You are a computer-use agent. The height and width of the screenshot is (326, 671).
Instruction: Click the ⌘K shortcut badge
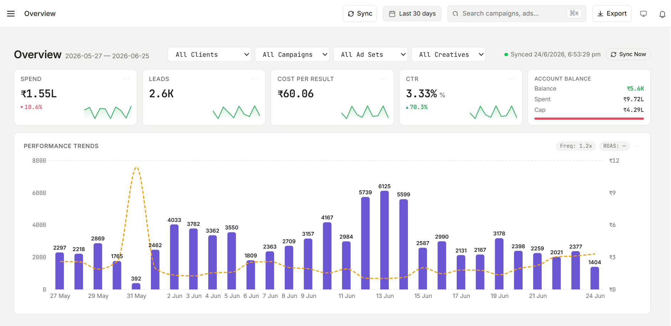pyautogui.click(x=574, y=13)
